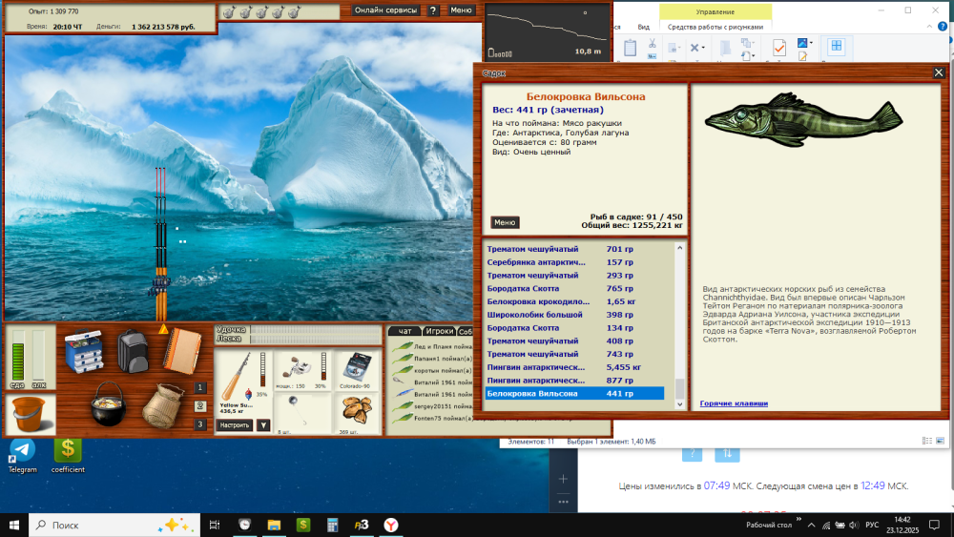This screenshot has width=954, height=537.
Task: Open the woven fish keepnet sack
Action: coord(162,405)
